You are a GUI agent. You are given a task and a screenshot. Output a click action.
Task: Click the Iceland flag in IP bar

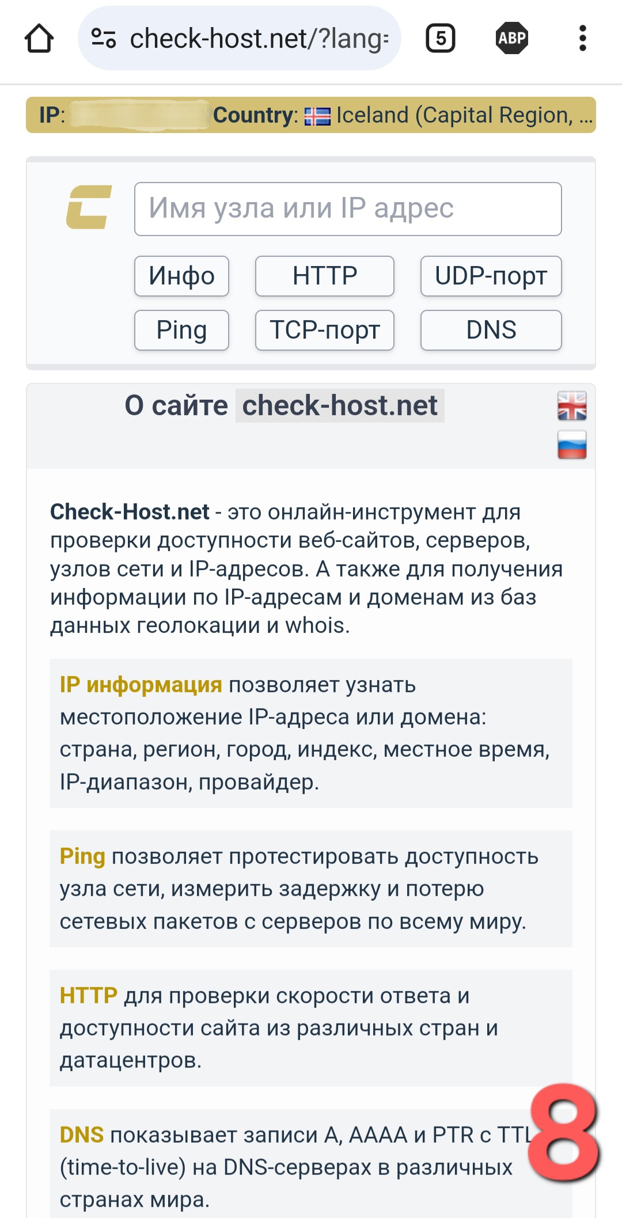click(317, 116)
